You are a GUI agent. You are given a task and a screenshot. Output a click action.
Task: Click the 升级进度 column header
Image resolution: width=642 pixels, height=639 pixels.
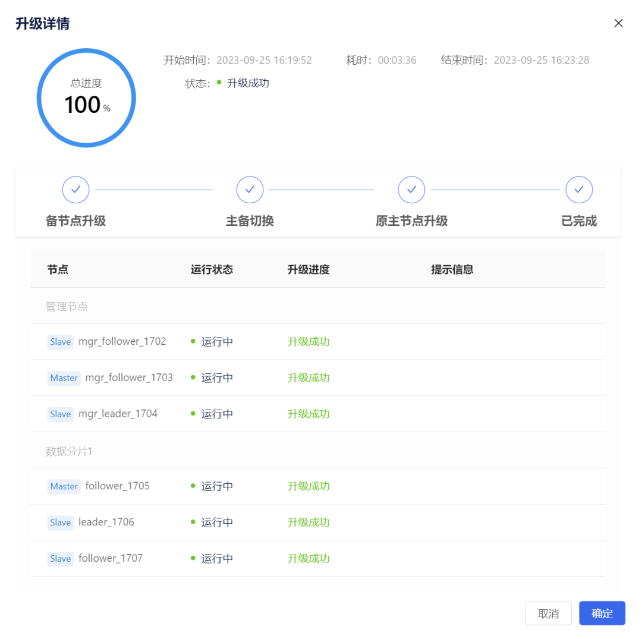pyautogui.click(x=309, y=269)
